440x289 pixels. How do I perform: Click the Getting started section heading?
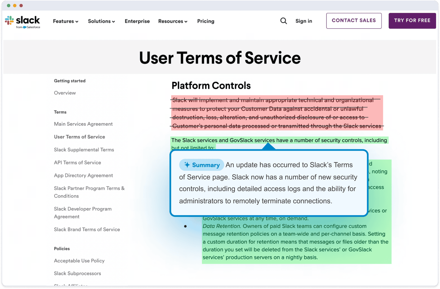(x=70, y=81)
